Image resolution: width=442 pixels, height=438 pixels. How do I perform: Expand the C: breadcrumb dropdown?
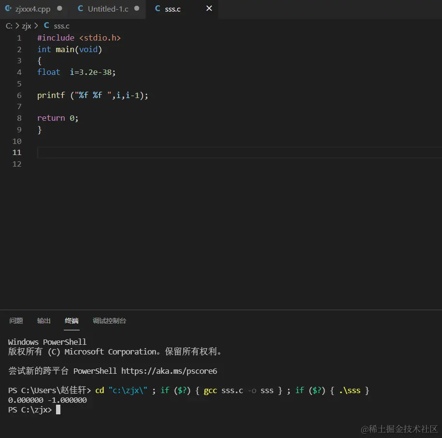(x=8, y=26)
